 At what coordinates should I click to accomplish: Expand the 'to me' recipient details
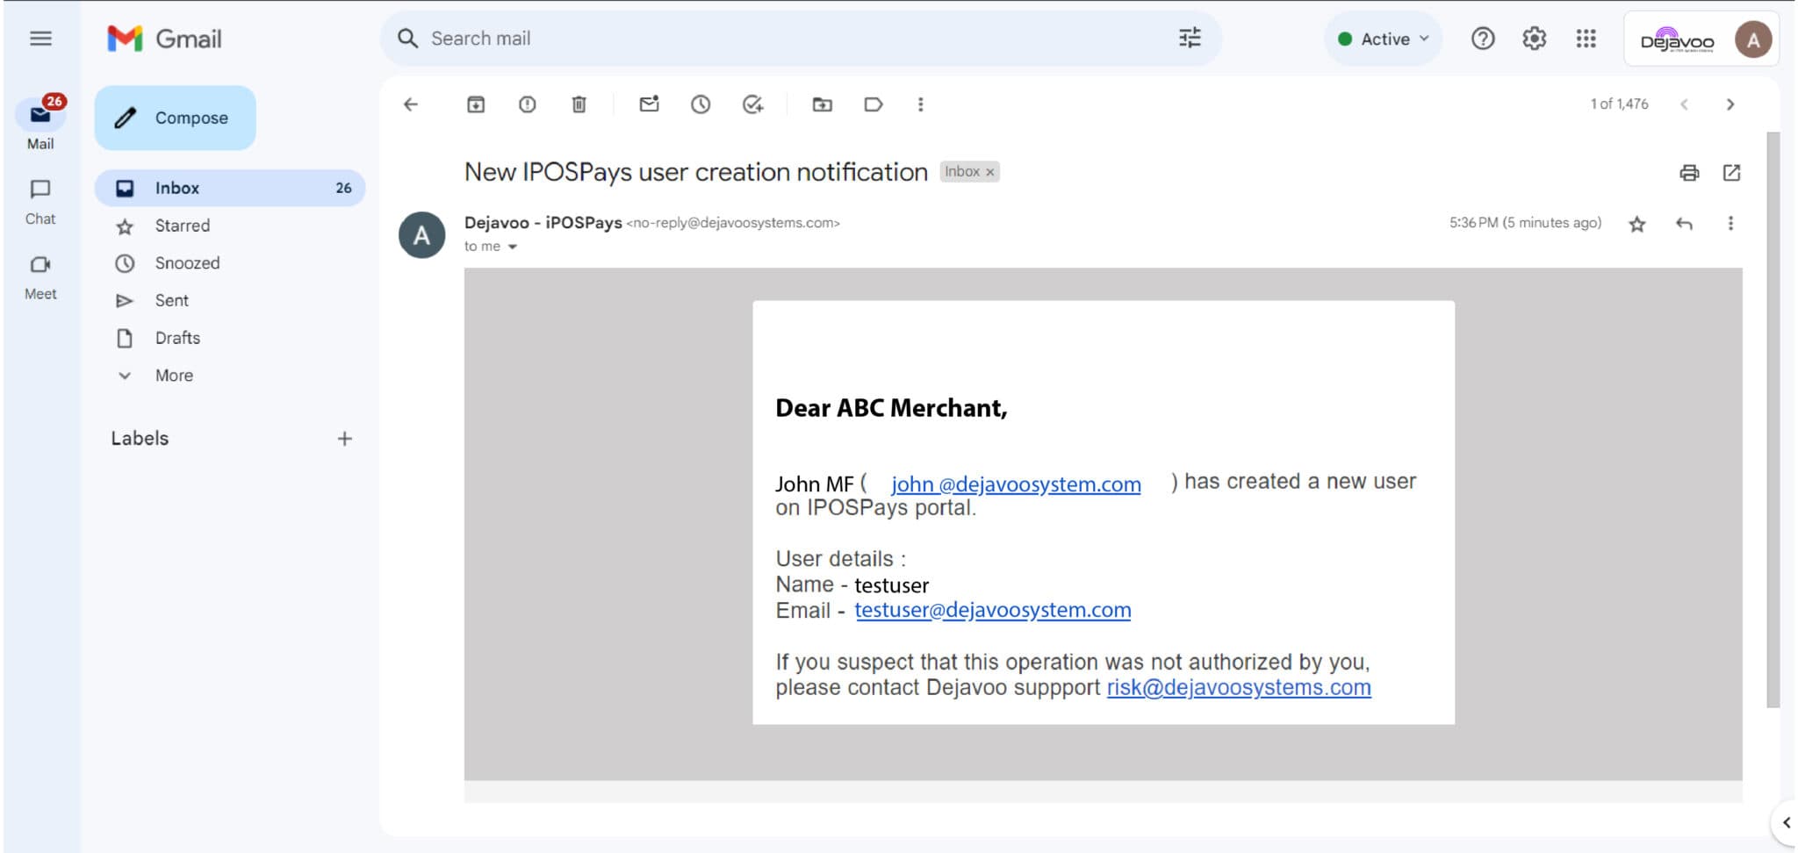pyautogui.click(x=513, y=247)
